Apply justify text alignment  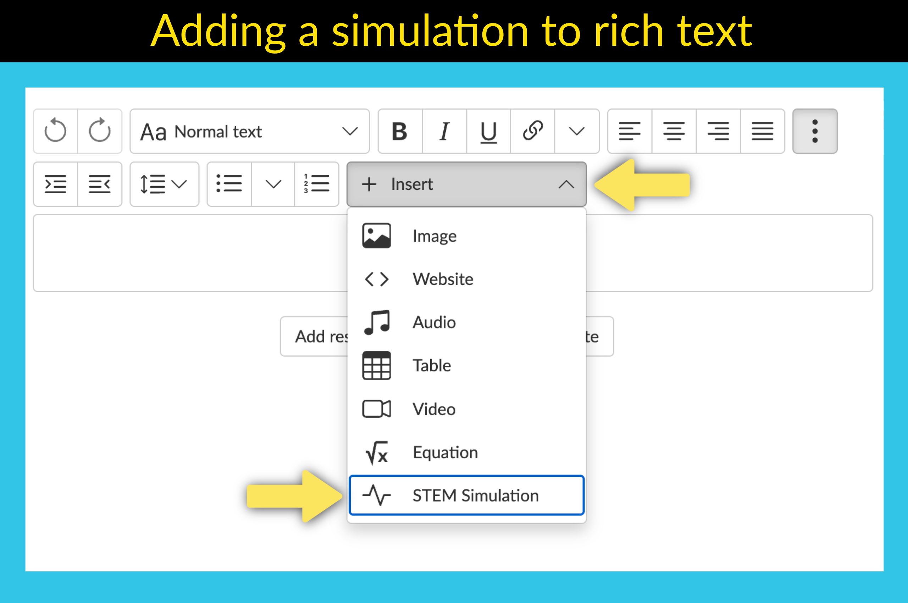[762, 132]
